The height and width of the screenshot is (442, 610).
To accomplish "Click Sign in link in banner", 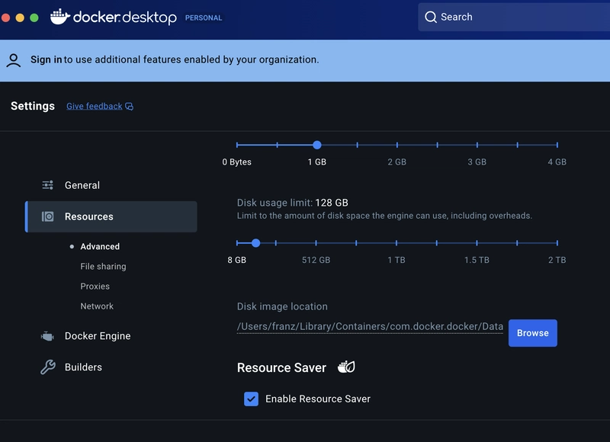I will (x=47, y=59).
